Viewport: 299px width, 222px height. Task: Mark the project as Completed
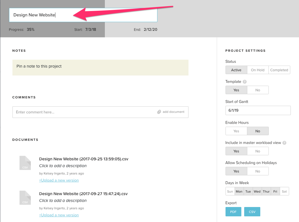(x=279, y=70)
